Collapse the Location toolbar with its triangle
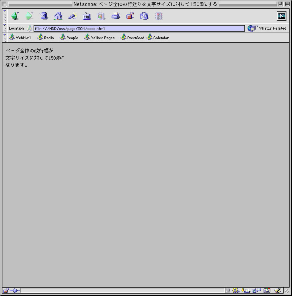292x296 pixels. pyautogui.click(x=4, y=25)
